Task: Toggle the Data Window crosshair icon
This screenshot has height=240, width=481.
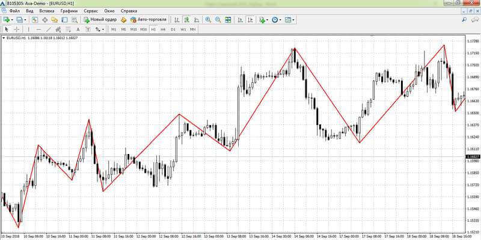Action: (44, 20)
